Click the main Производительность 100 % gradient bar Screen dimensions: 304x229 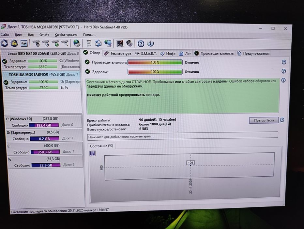coord(155,62)
